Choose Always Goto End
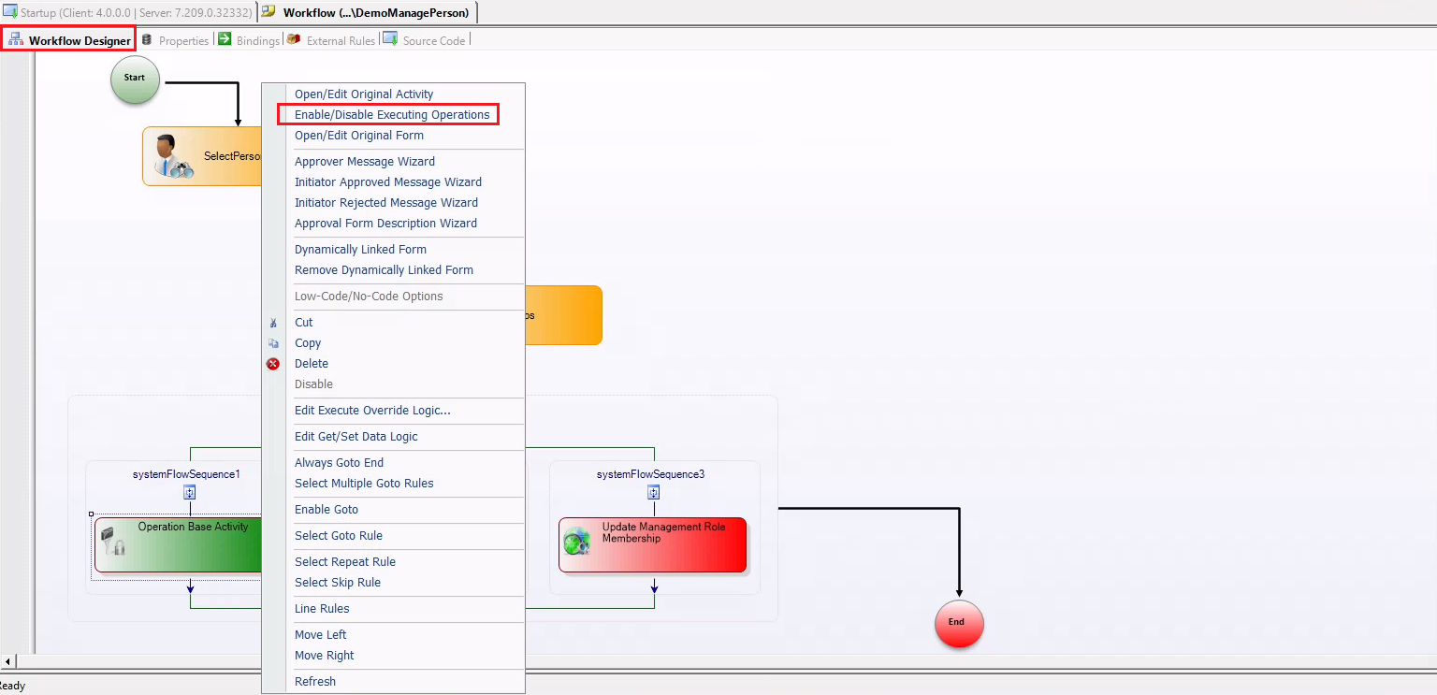The width and height of the screenshot is (1437, 695). point(339,463)
